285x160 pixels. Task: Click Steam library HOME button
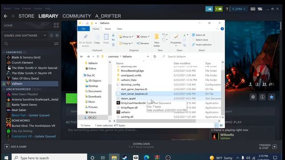click(8, 25)
